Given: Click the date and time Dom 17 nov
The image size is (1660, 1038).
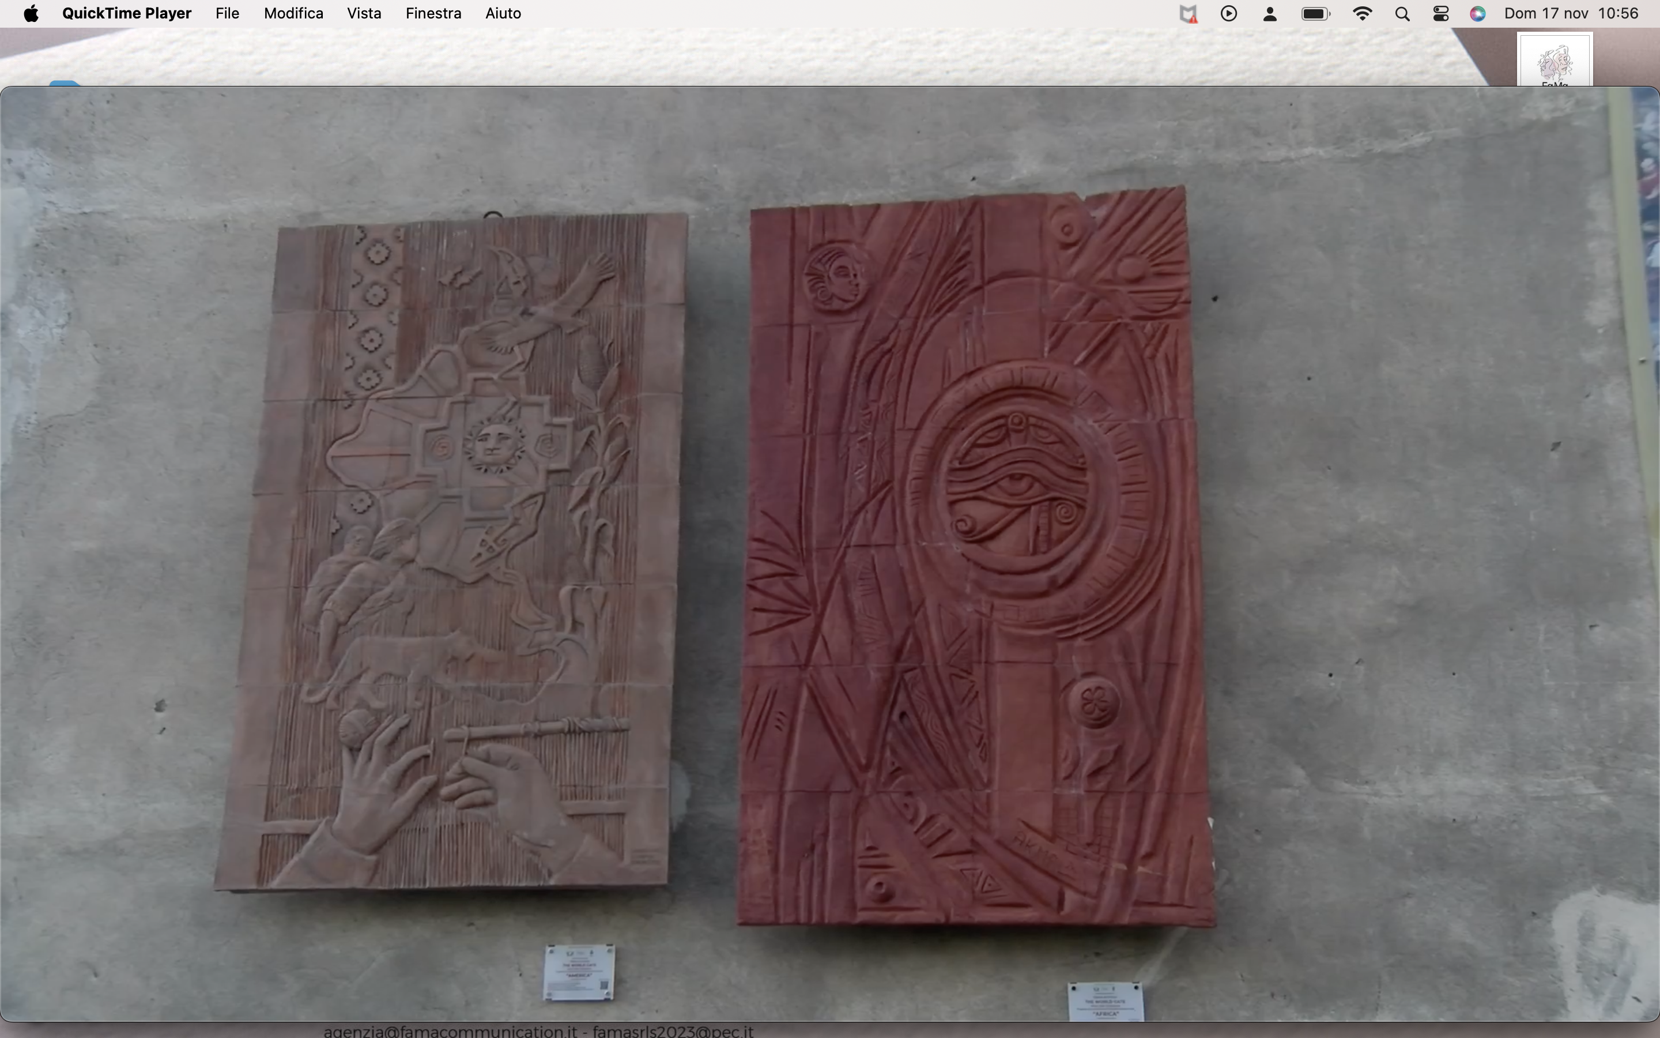Looking at the screenshot, I should tap(1571, 14).
